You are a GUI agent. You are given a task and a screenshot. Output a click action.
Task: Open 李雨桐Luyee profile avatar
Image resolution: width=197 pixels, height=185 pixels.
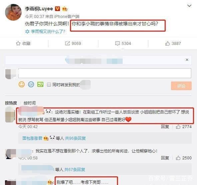(13, 12)
